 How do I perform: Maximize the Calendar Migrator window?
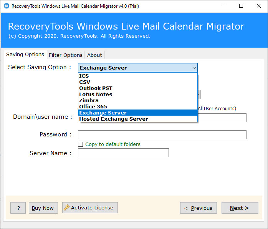pos(241,6)
